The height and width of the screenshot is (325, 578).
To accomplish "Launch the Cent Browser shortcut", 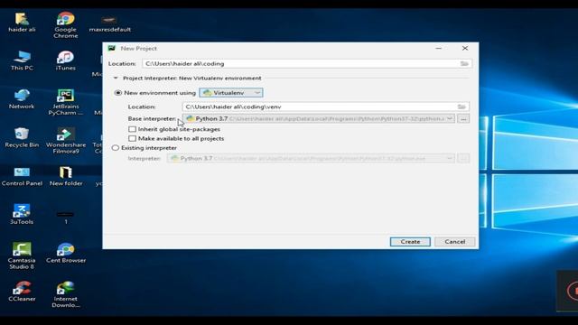I will (66, 253).
